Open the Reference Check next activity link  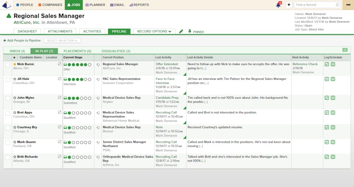305,64
